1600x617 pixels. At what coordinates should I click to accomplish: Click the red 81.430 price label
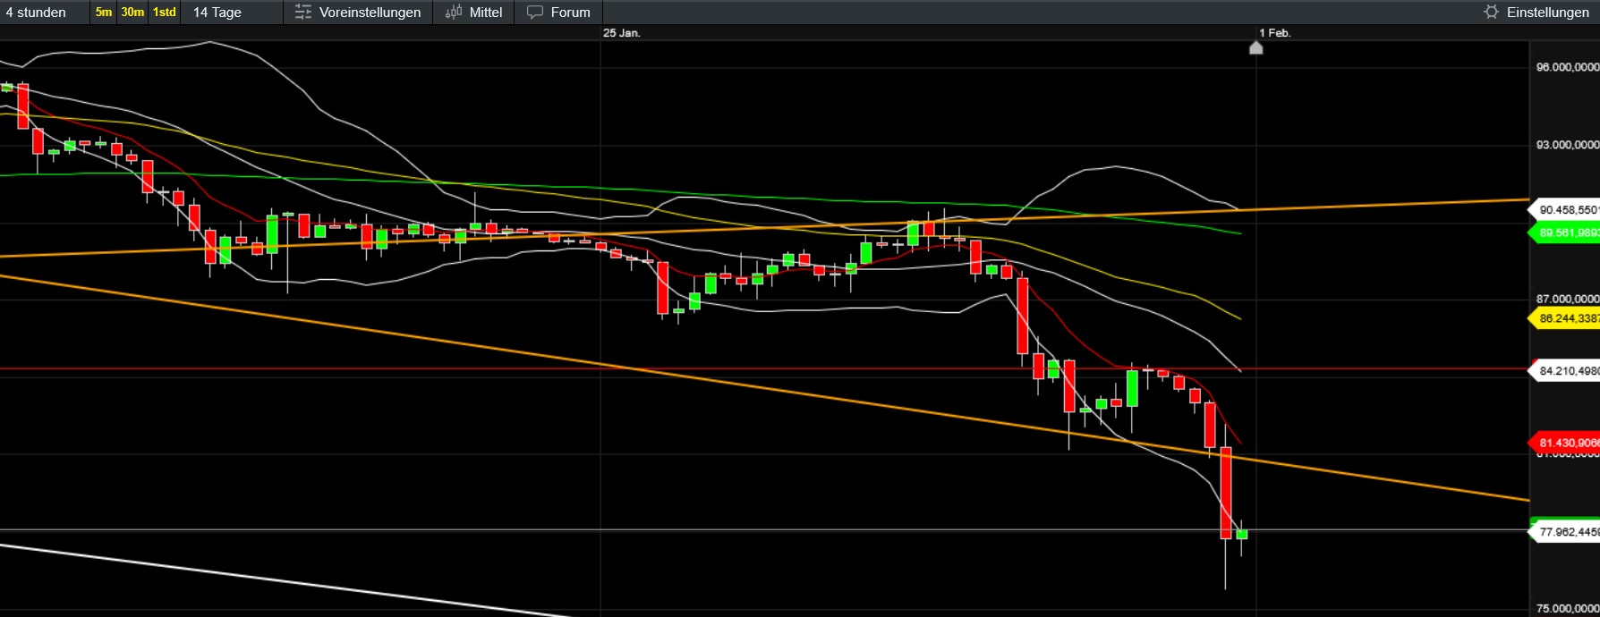coord(1567,443)
